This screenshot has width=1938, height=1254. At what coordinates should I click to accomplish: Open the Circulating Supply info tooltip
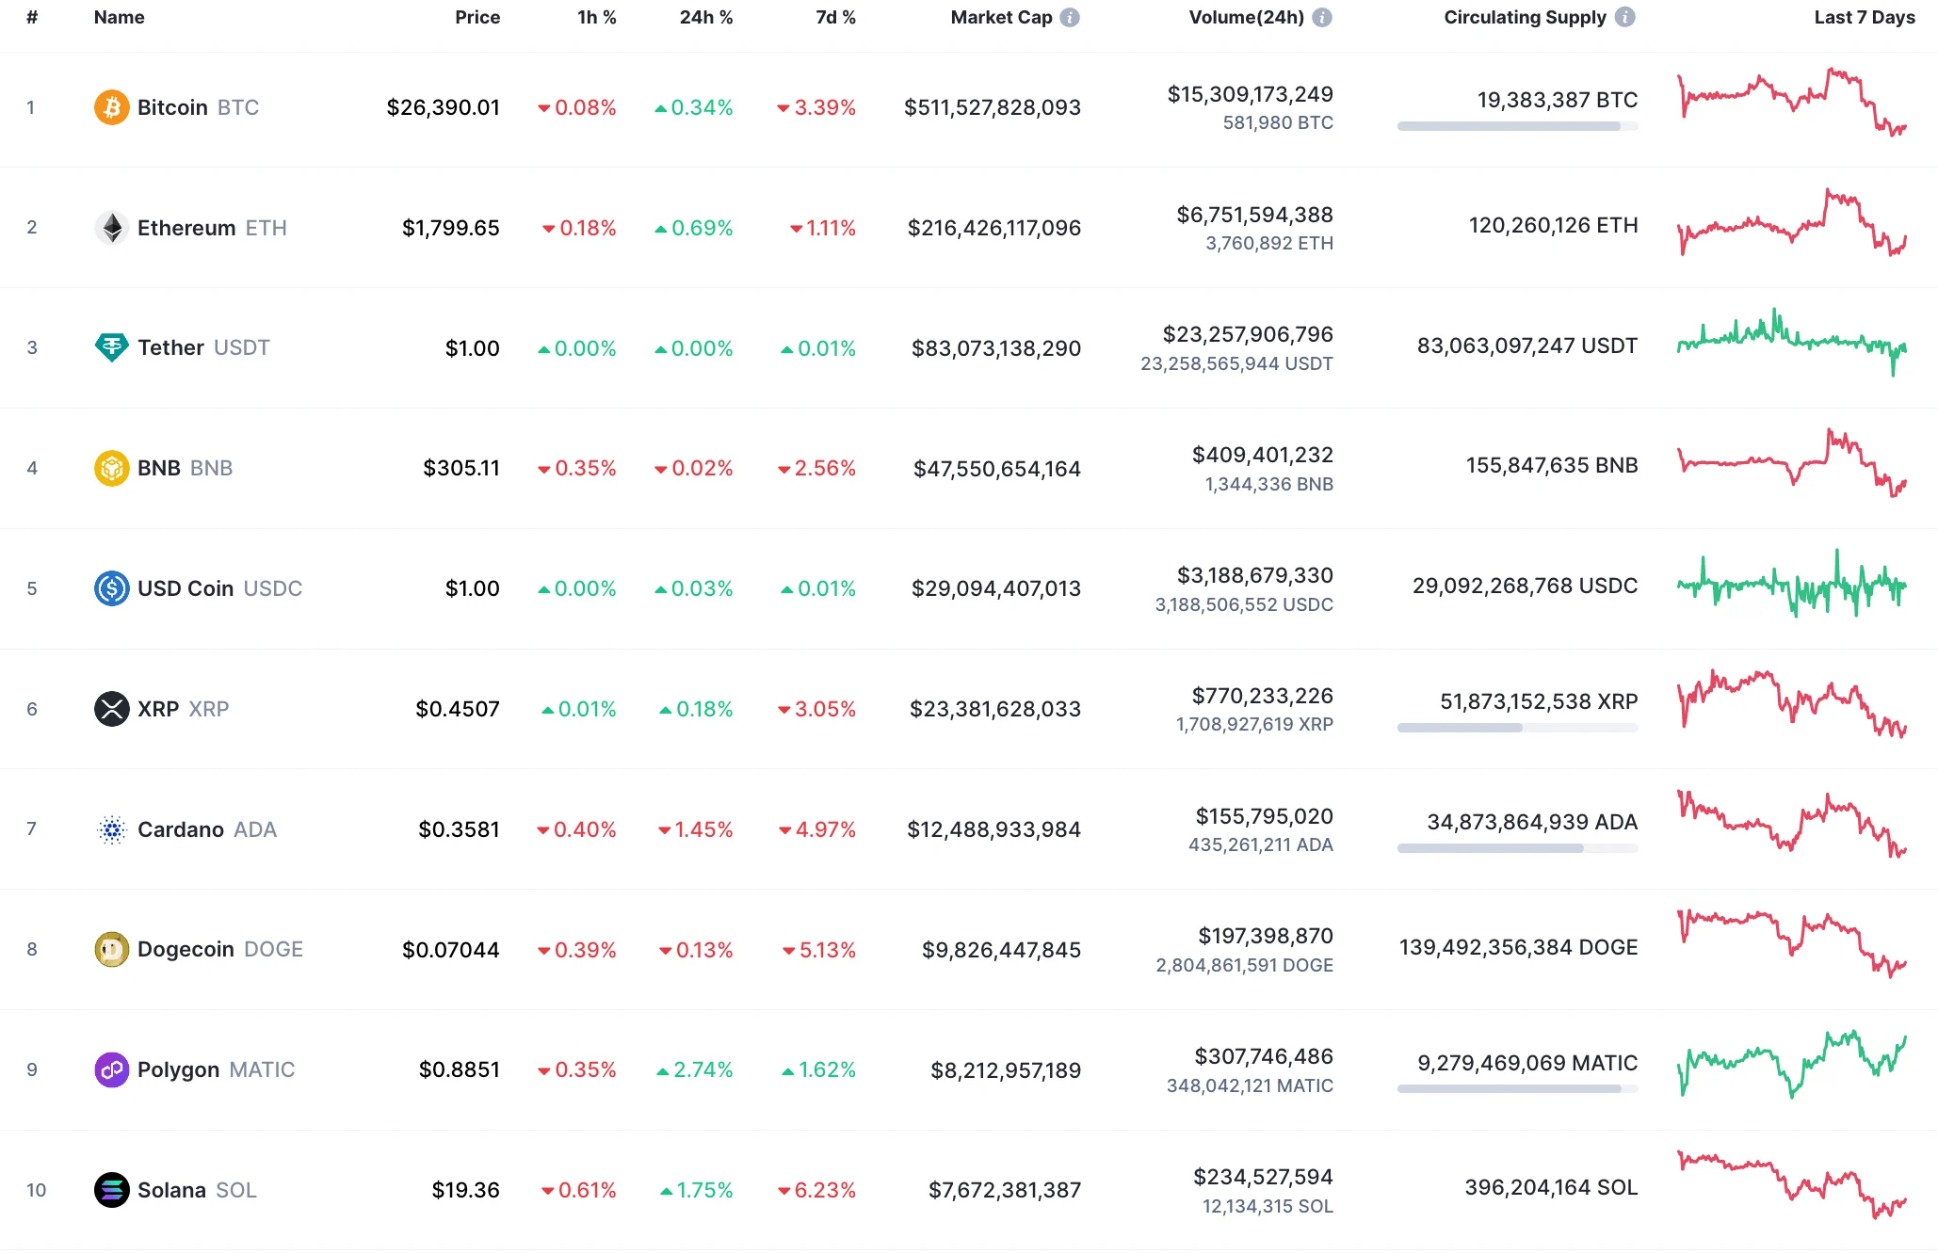[x=1625, y=16]
